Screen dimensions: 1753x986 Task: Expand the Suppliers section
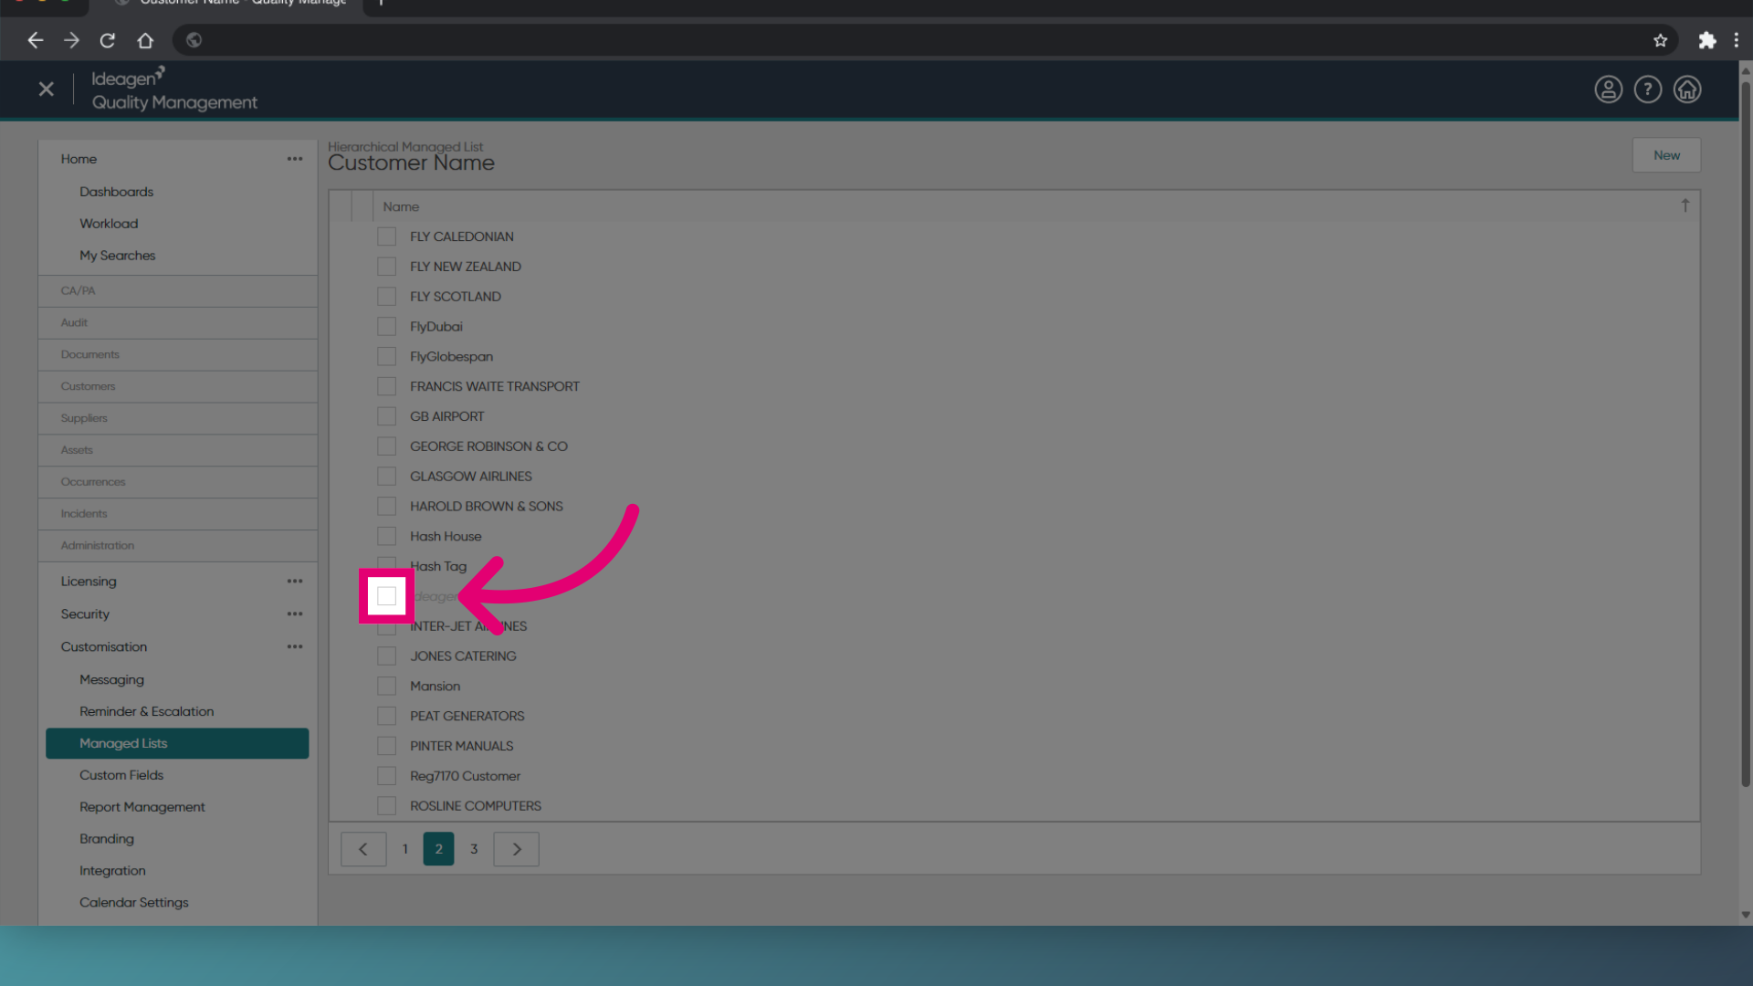pyautogui.click(x=177, y=419)
